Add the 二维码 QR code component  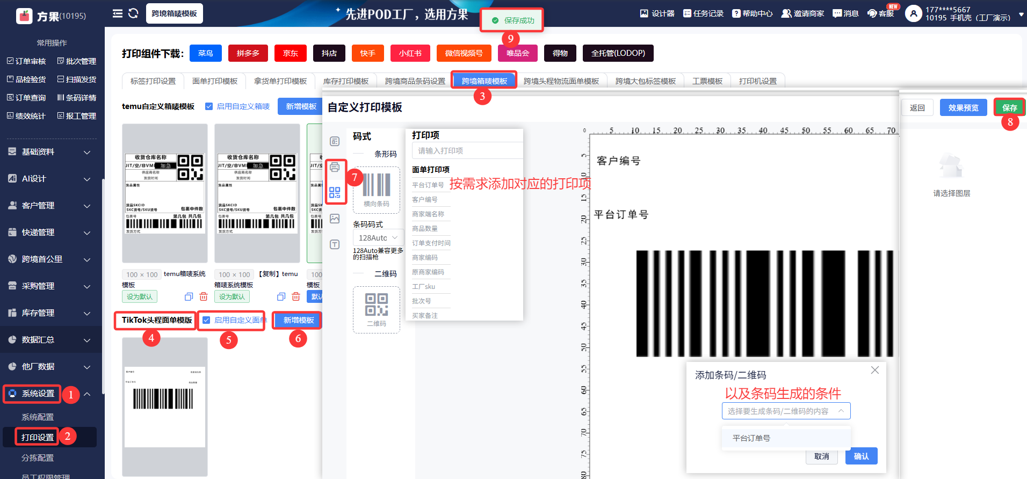pyautogui.click(x=377, y=310)
